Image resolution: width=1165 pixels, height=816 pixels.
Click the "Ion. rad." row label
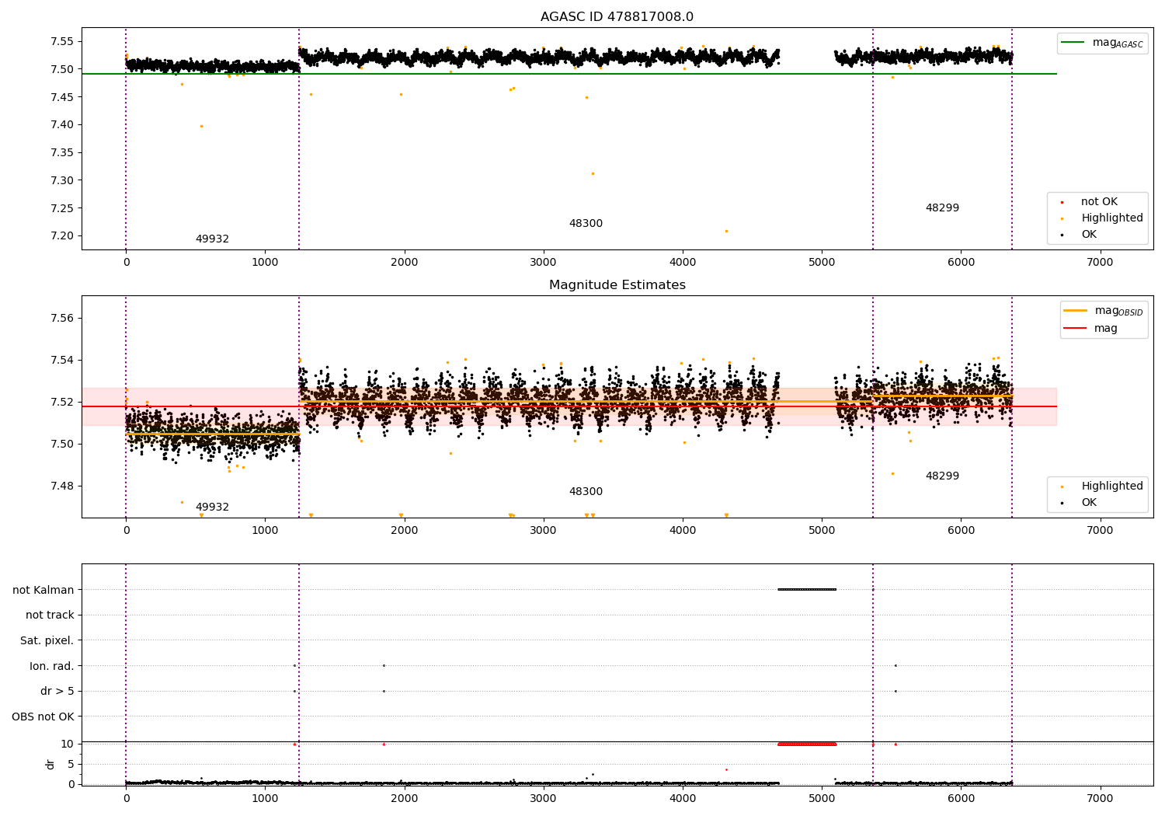tap(52, 666)
